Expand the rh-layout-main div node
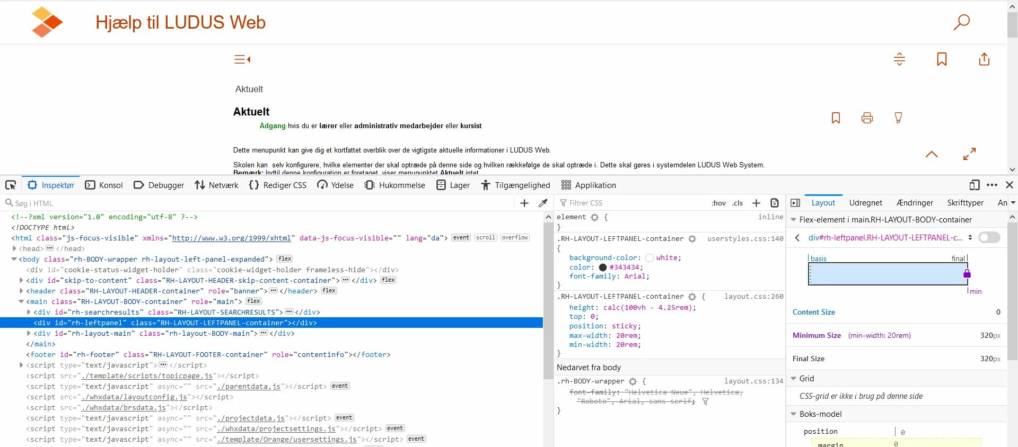This screenshot has width=1018, height=447. (x=29, y=333)
